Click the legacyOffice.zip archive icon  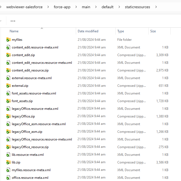pyautogui.click(x=8, y=116)
